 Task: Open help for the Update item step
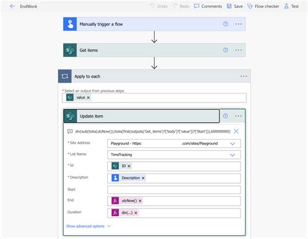(x=225, y=116)
